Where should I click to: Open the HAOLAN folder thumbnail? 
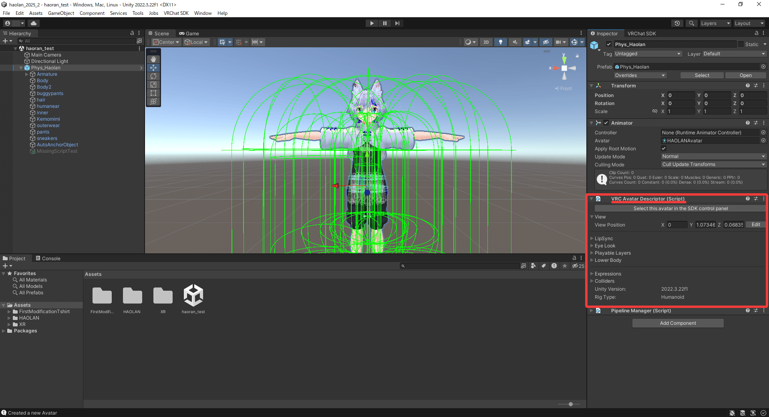(132, 300)
